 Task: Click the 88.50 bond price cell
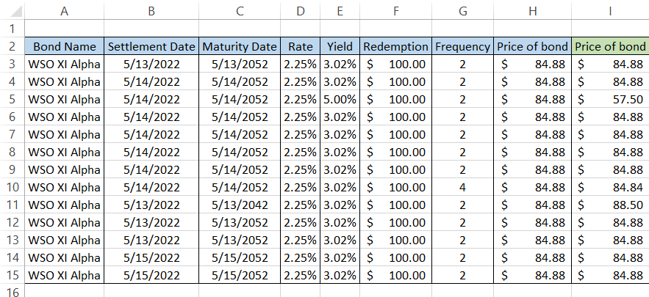pyautogui.click(x=610, y=205)
